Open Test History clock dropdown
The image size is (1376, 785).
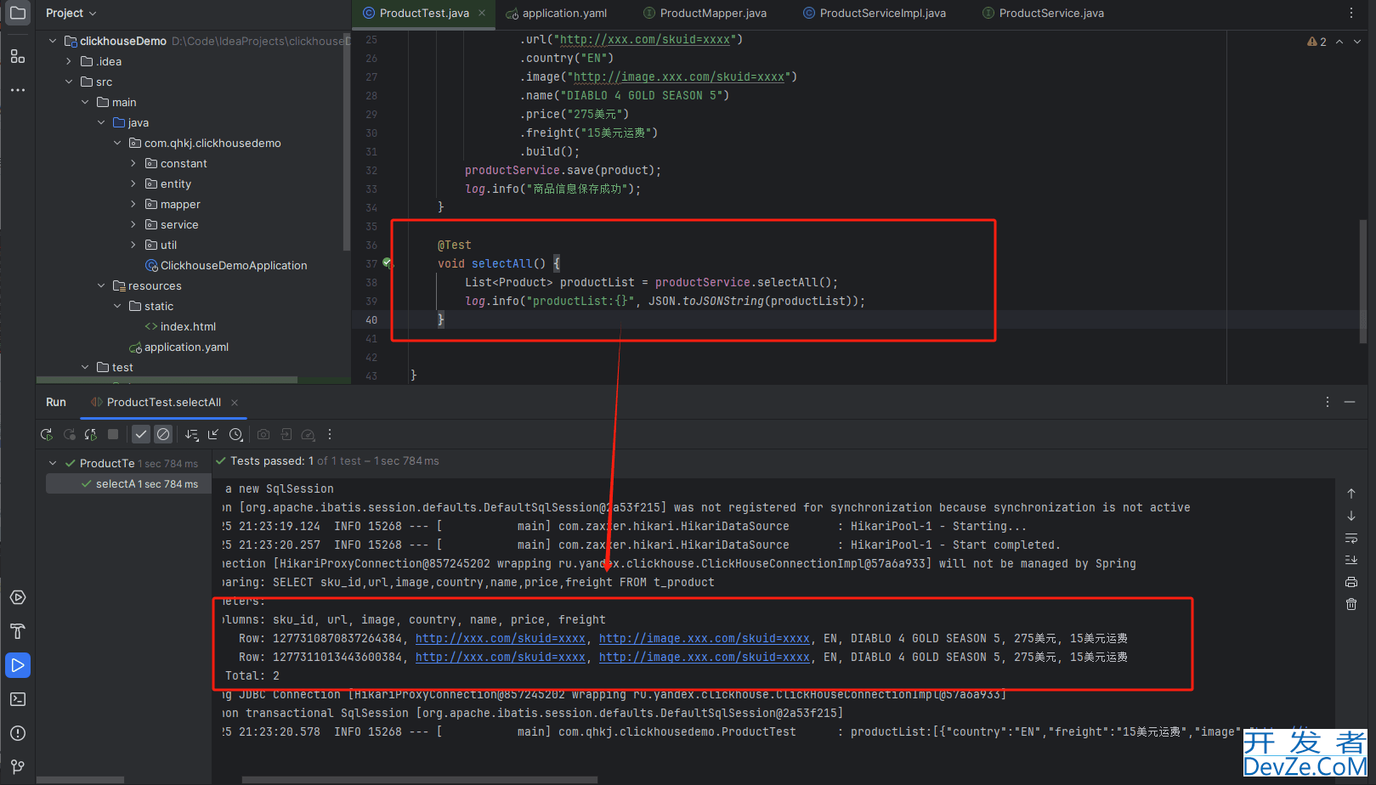tap(236, 434)
